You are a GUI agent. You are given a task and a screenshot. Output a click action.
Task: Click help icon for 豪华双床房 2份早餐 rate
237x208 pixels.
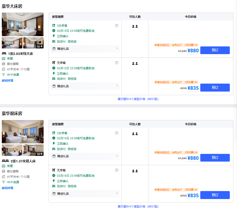tap(117, 133)
